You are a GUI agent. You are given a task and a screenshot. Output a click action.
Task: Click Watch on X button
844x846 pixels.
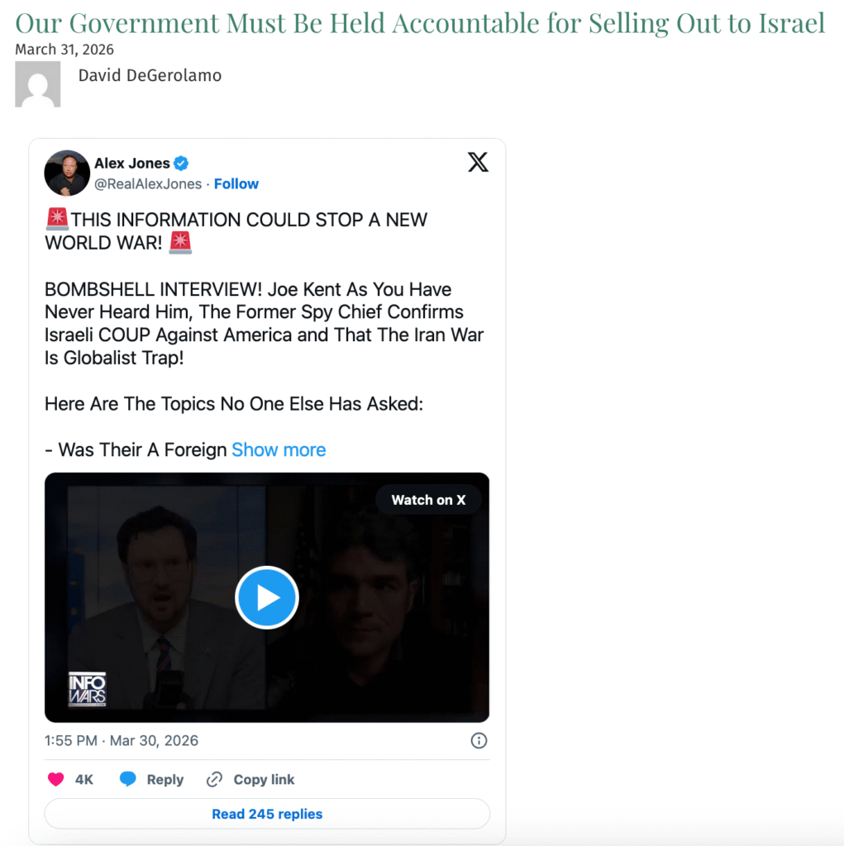[428, 500]
